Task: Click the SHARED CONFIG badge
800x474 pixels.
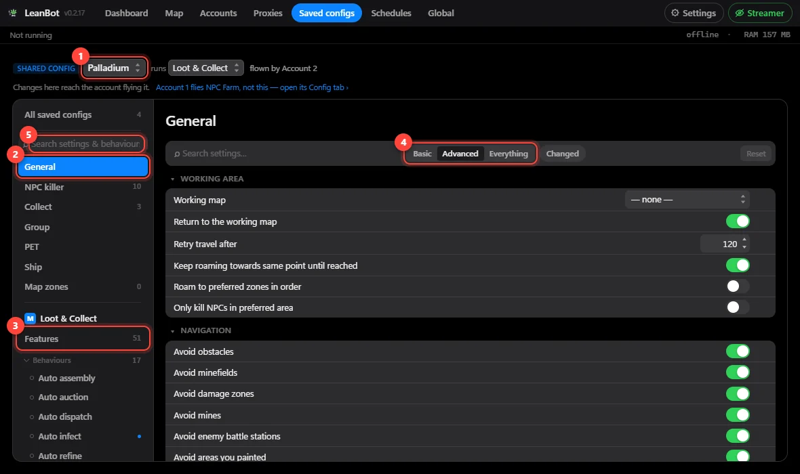Action: [x=46, y=68]
